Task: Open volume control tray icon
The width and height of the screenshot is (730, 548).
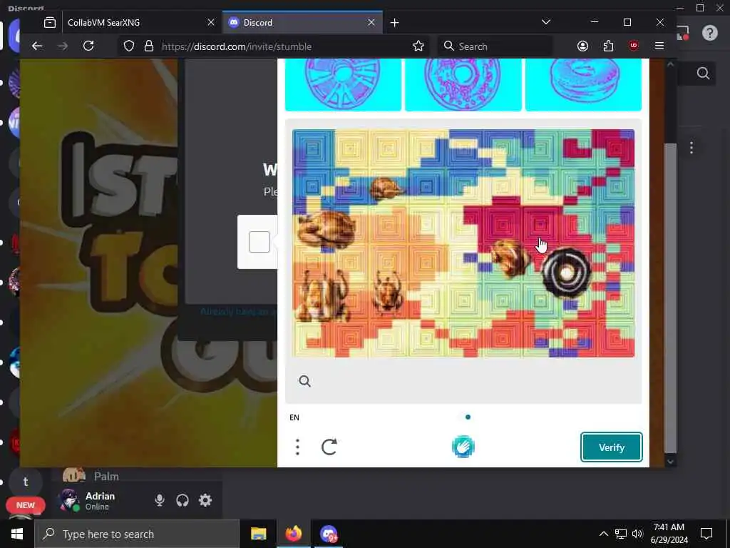Action: [x=637, y=534]
